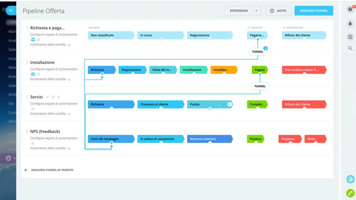
Task: Click the help icon next to the first funnel's robot
Action: pyautogui.click(x=39, y=39)
